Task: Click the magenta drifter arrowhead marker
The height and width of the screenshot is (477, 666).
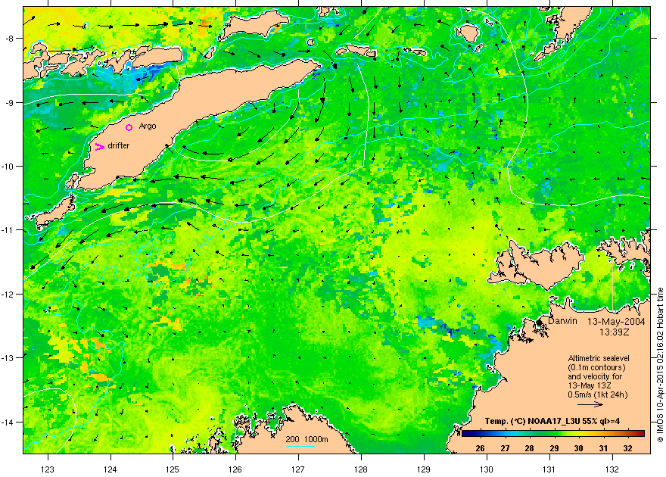Action: click(99, 147)
